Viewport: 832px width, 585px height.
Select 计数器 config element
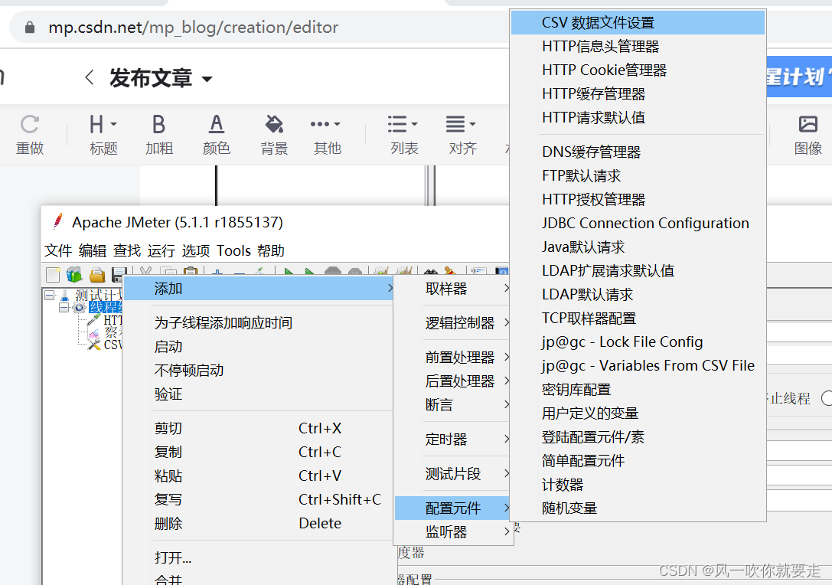(x=638, y=485)
